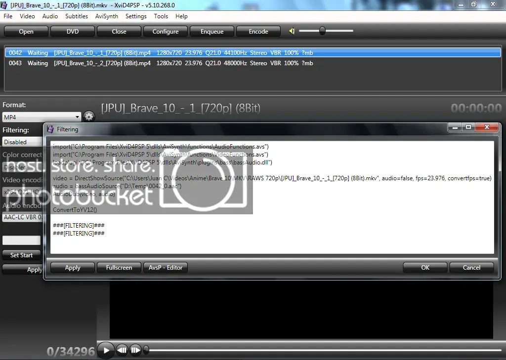Step to the previous frame
This screenshot has height=360, width=506.
[122, 350]
